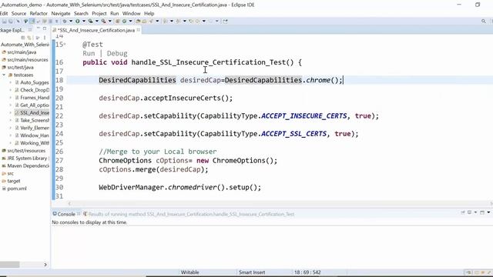Click the Search magnifier icon at toolbar right
Viewport: 493px width, 277px height.
point(483,21)
